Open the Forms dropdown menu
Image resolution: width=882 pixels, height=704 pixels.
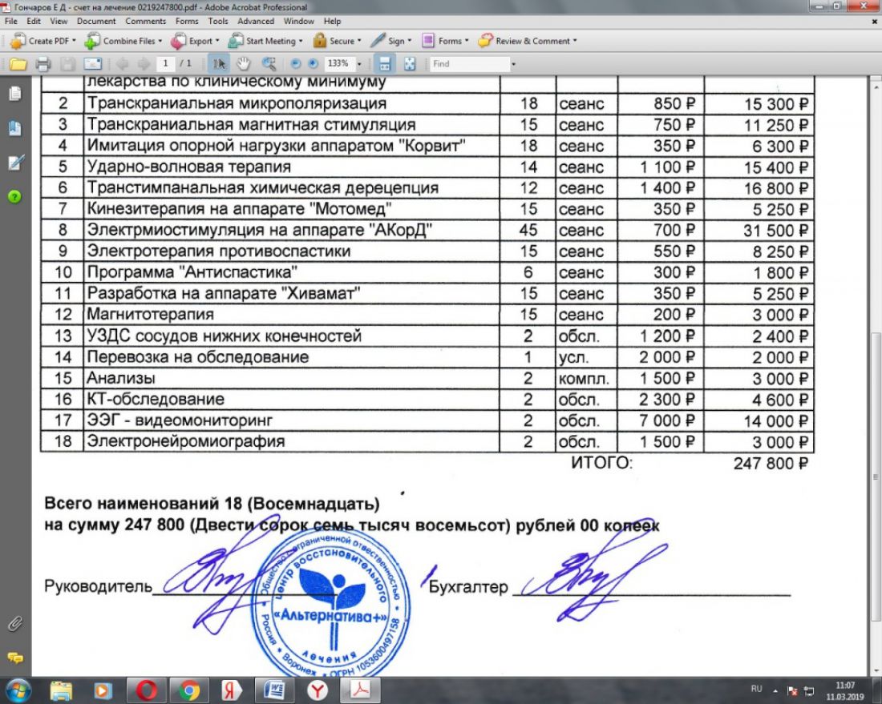click(445, 41)
